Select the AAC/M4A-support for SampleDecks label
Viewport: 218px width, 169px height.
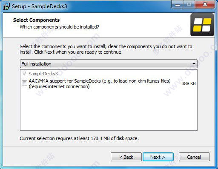click(x=100, y=83)
